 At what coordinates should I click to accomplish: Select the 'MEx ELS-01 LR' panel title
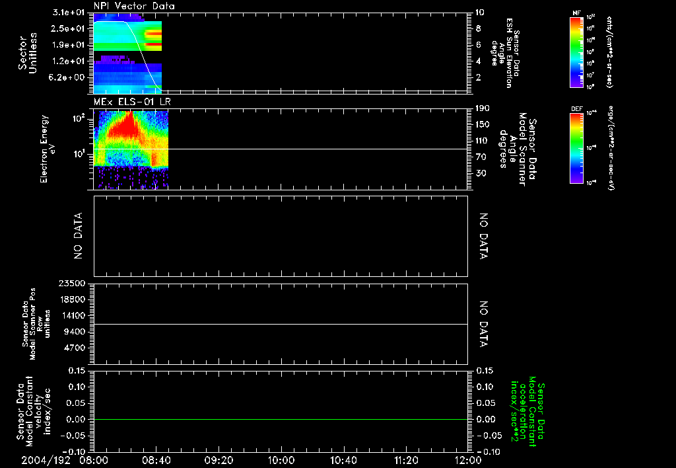coord(132,102)
